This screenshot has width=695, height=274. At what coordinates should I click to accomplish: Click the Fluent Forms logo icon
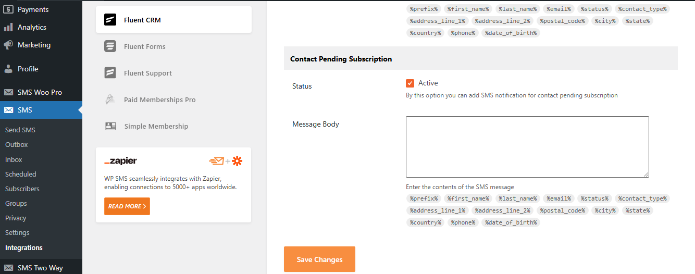pos(110,46)
